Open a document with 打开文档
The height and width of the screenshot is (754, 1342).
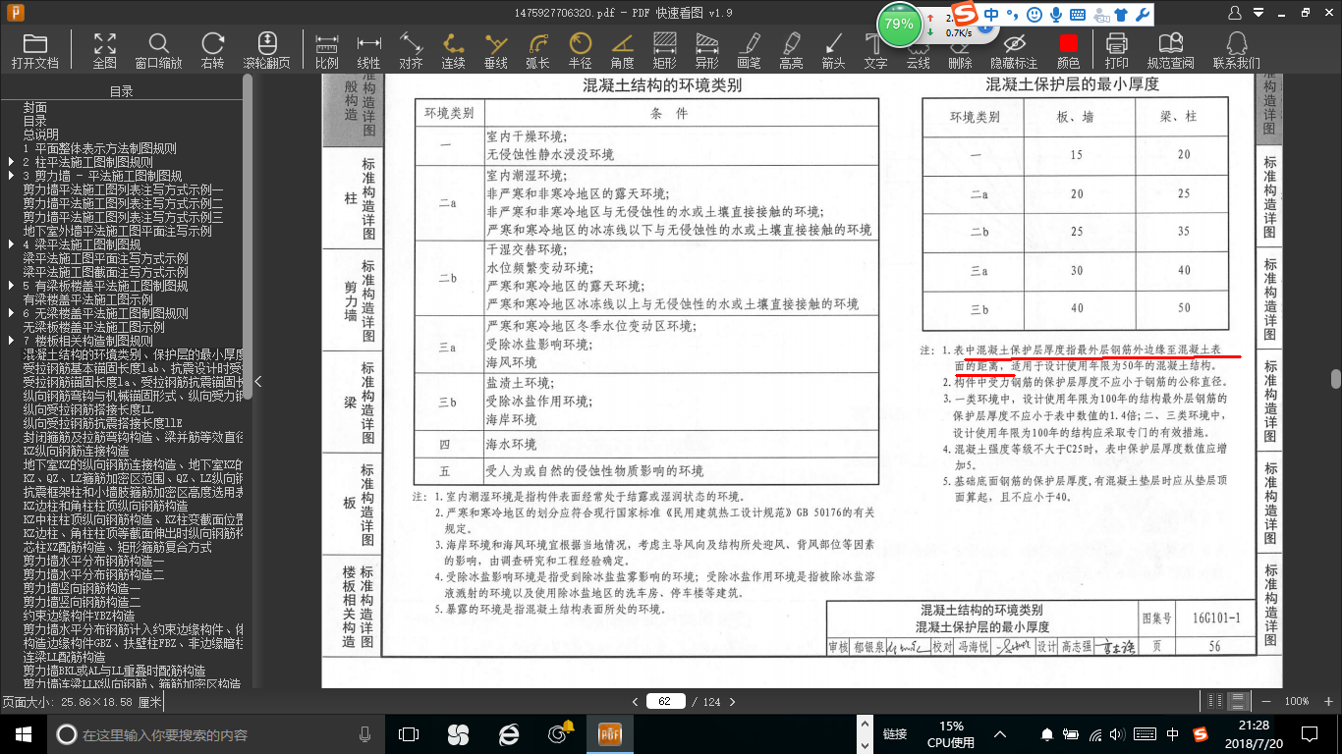point(35,50)
